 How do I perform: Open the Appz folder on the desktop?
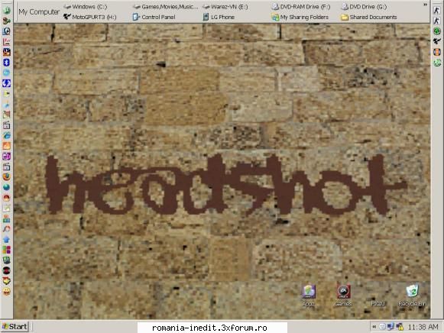click(309, 296)
